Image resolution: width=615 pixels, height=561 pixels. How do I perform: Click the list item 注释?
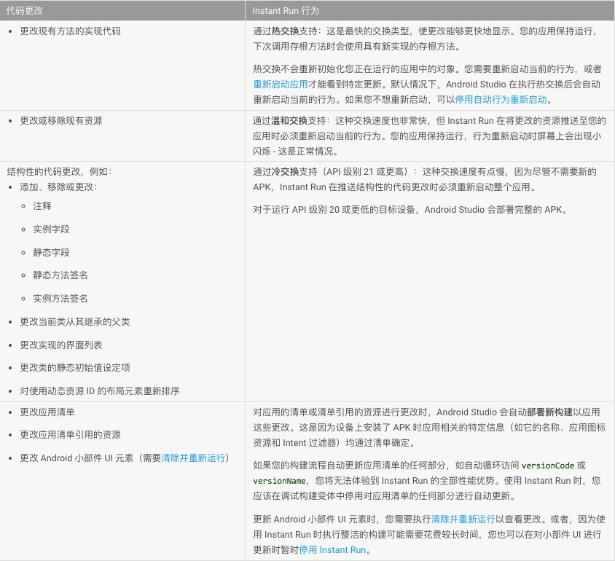click(x=42, y=205)
